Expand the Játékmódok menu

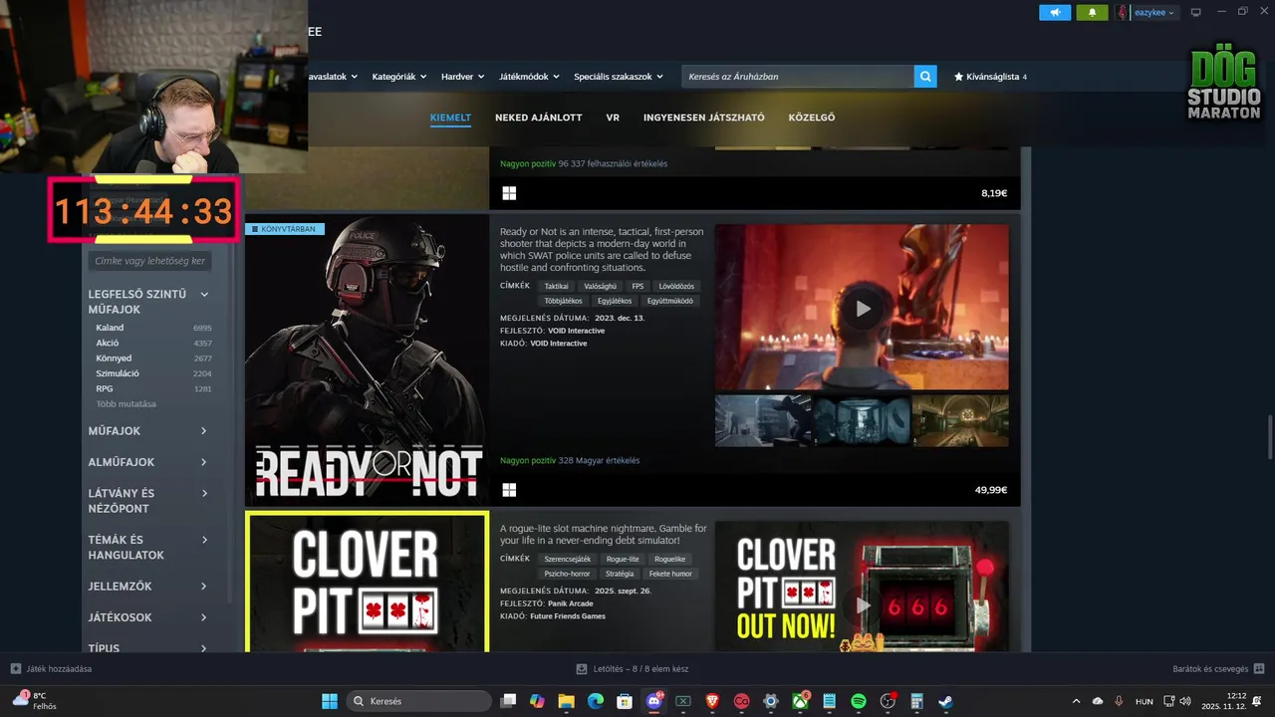(529, 76)
